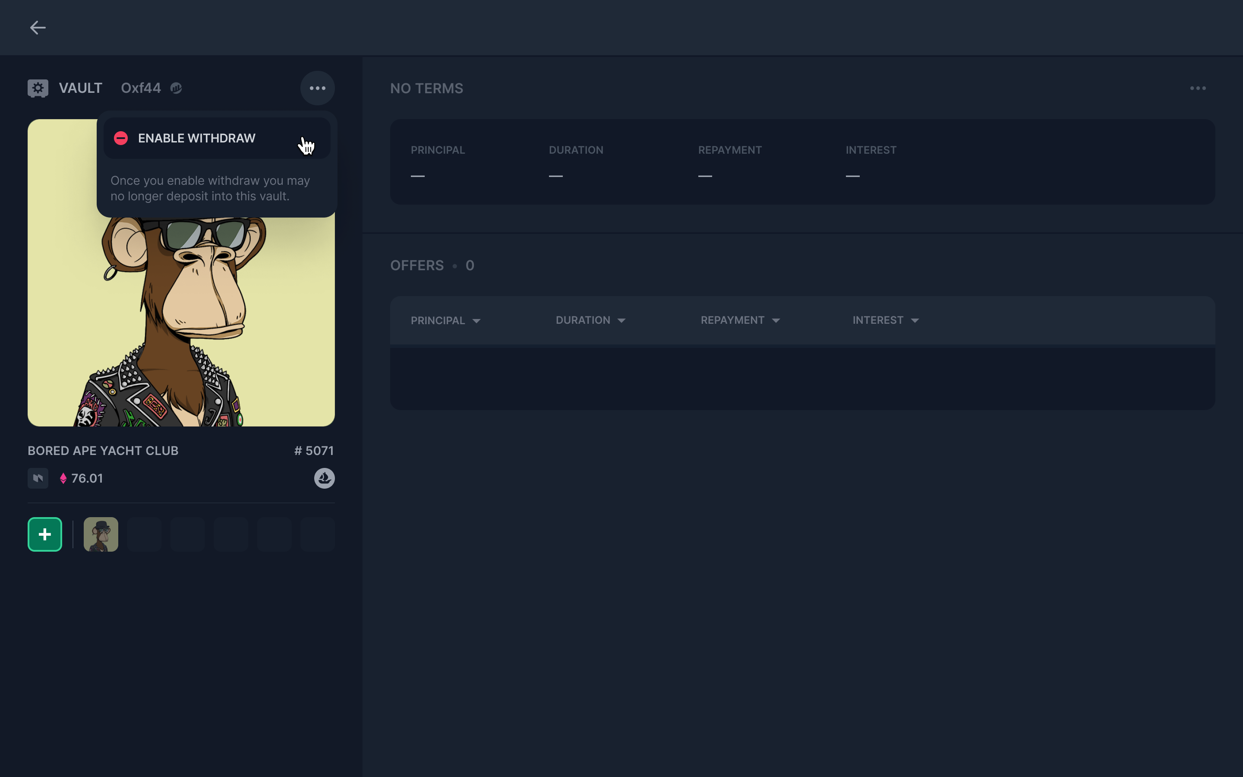This screenshot has width=1243, height=777.
Task: Click the 0xf44 vault address
Action: pos(141,88)
